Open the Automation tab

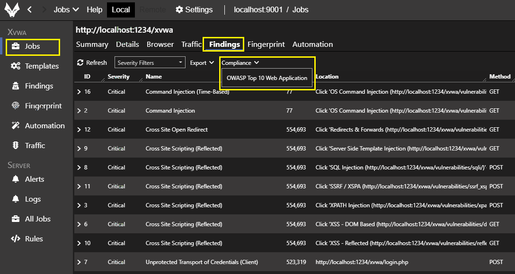[x=313, y=44]
